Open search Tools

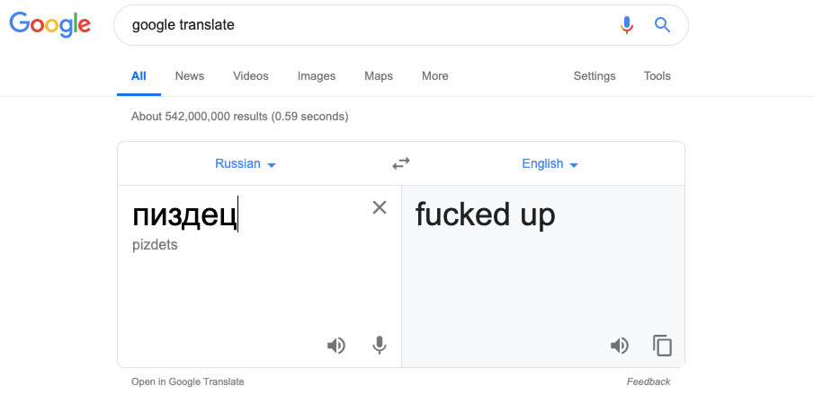tap(657, 76)
